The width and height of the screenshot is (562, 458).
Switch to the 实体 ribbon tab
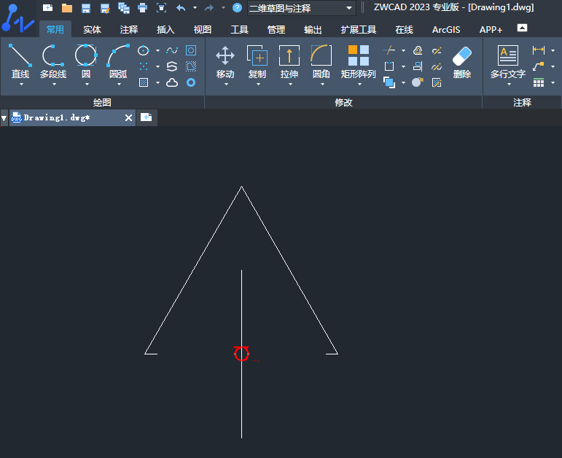click(92, 29)
